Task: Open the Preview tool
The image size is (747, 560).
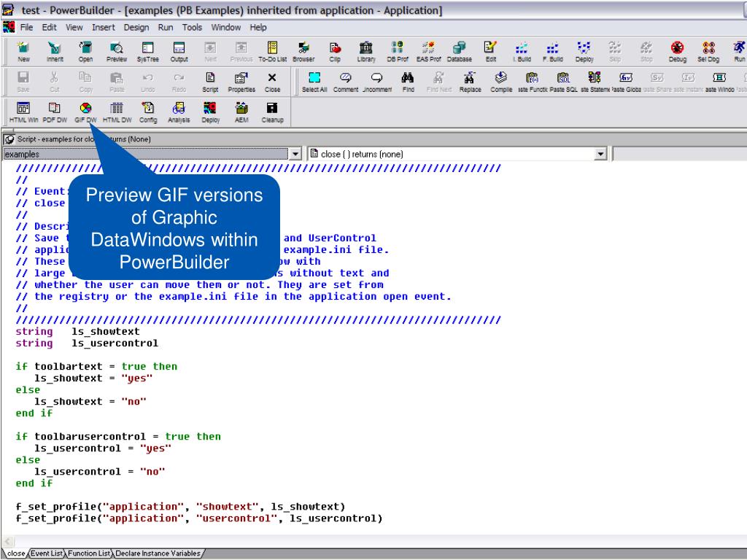Action: coord(117,52)
